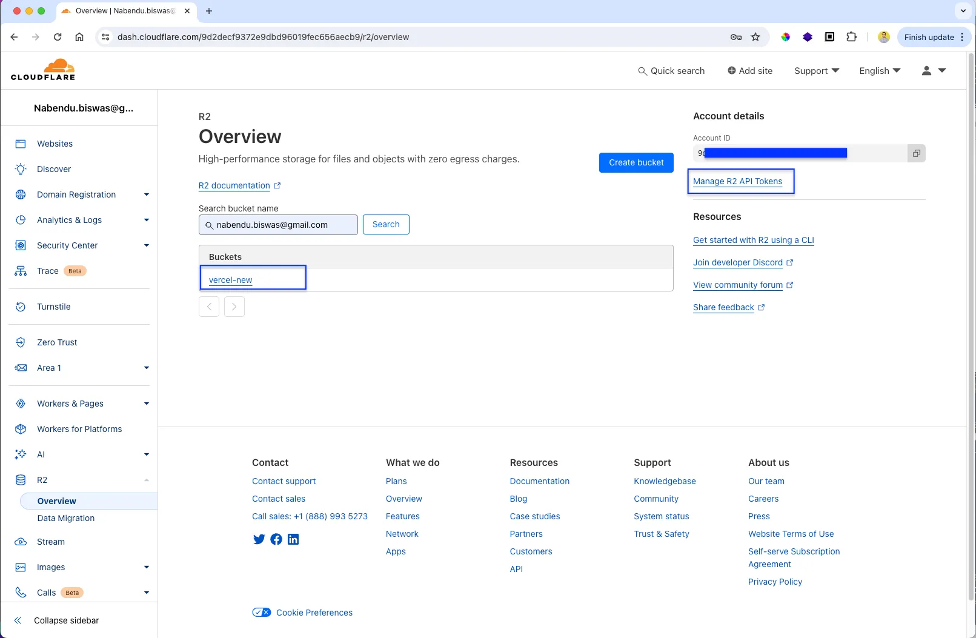Click the browser reload icon
Image resolution: width=976 pixels, height=638 pixels.
58,37
